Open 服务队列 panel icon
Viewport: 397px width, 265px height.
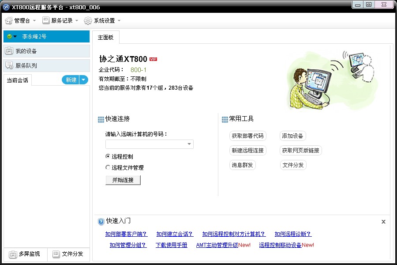pyautogui.click(x=9, y=66)
